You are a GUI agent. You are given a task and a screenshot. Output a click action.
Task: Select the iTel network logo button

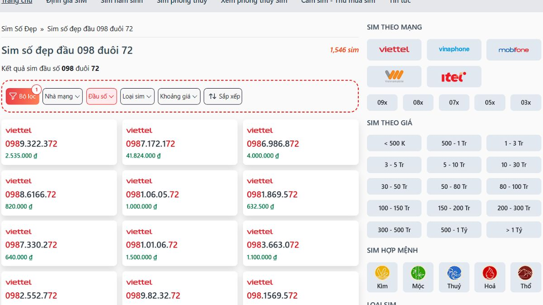pos(454,77)
